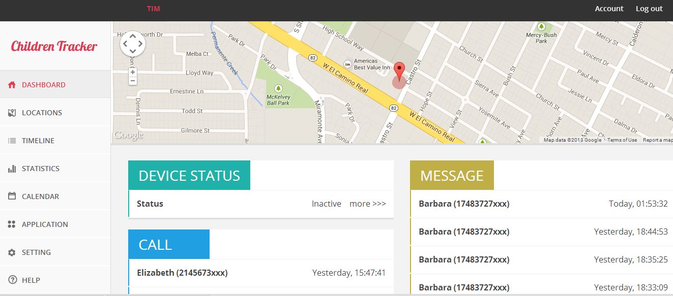Screen dimensions: 673x296
Task: Click the McKelvey Ball Park tree marker
Action: tap(278, 88)
